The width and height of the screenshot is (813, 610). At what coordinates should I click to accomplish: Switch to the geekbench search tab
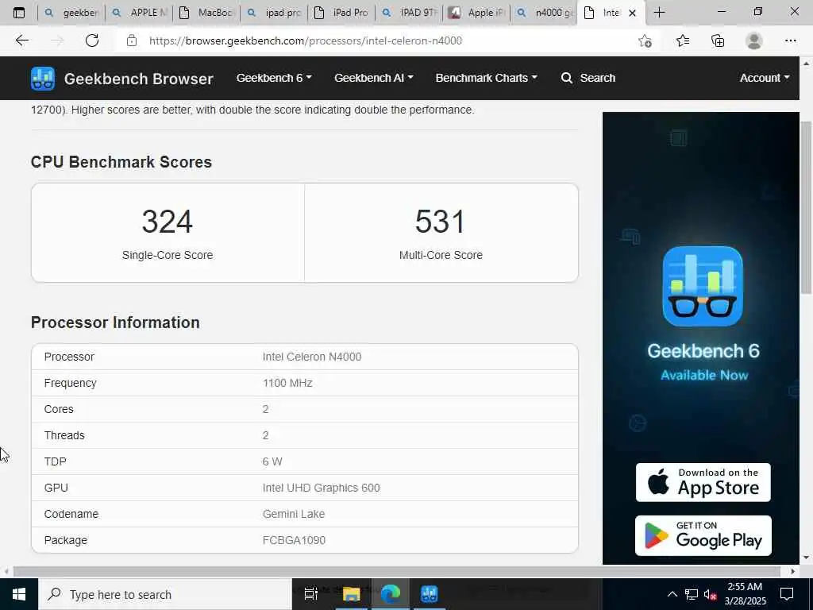coord(71,13)
